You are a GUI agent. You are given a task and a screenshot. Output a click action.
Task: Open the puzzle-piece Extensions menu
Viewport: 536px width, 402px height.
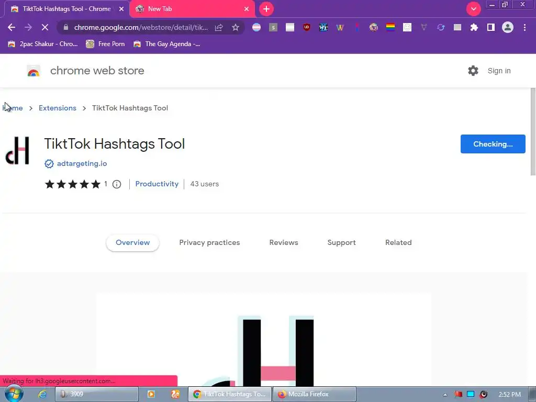(x=474, y=27)
